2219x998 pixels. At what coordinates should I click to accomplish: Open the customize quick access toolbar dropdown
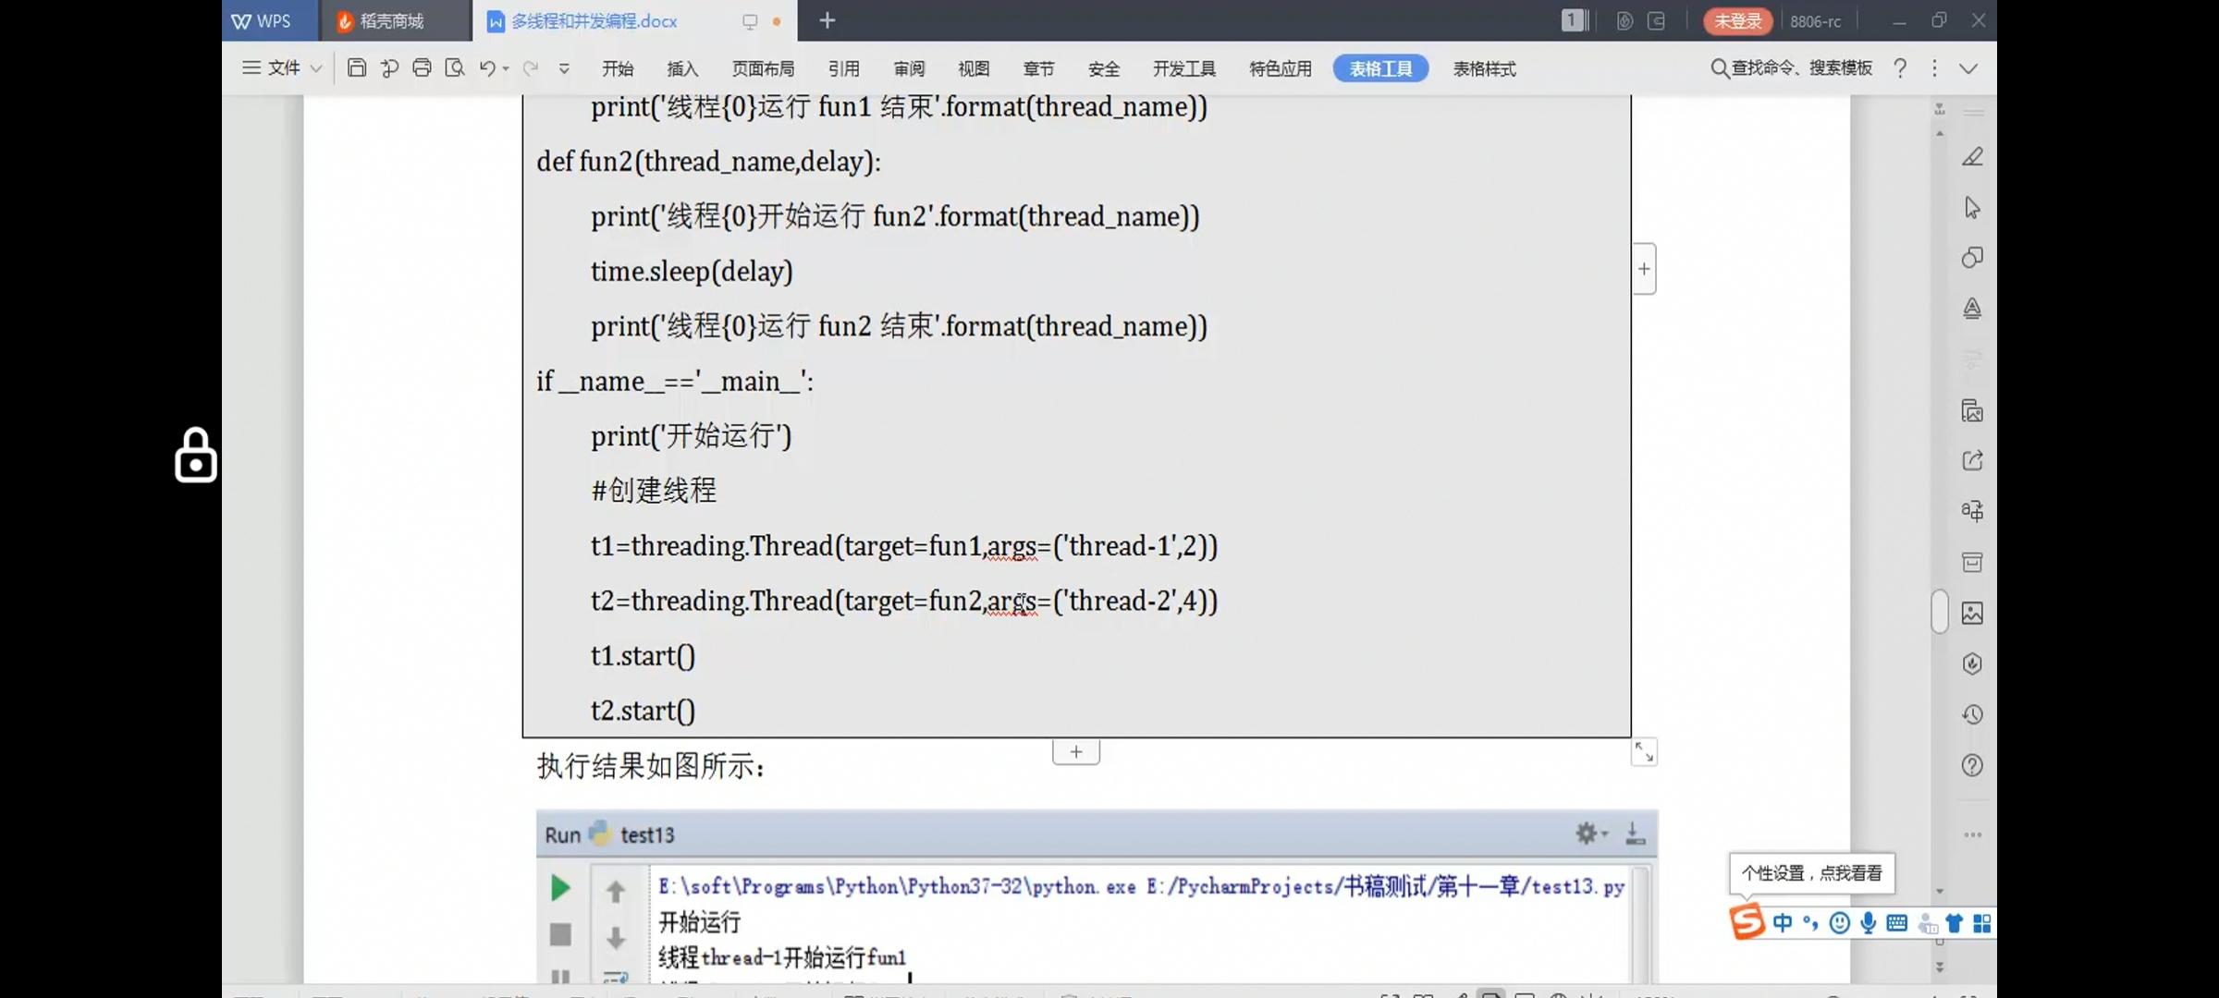pyautogui.click(x=564, y=68)
